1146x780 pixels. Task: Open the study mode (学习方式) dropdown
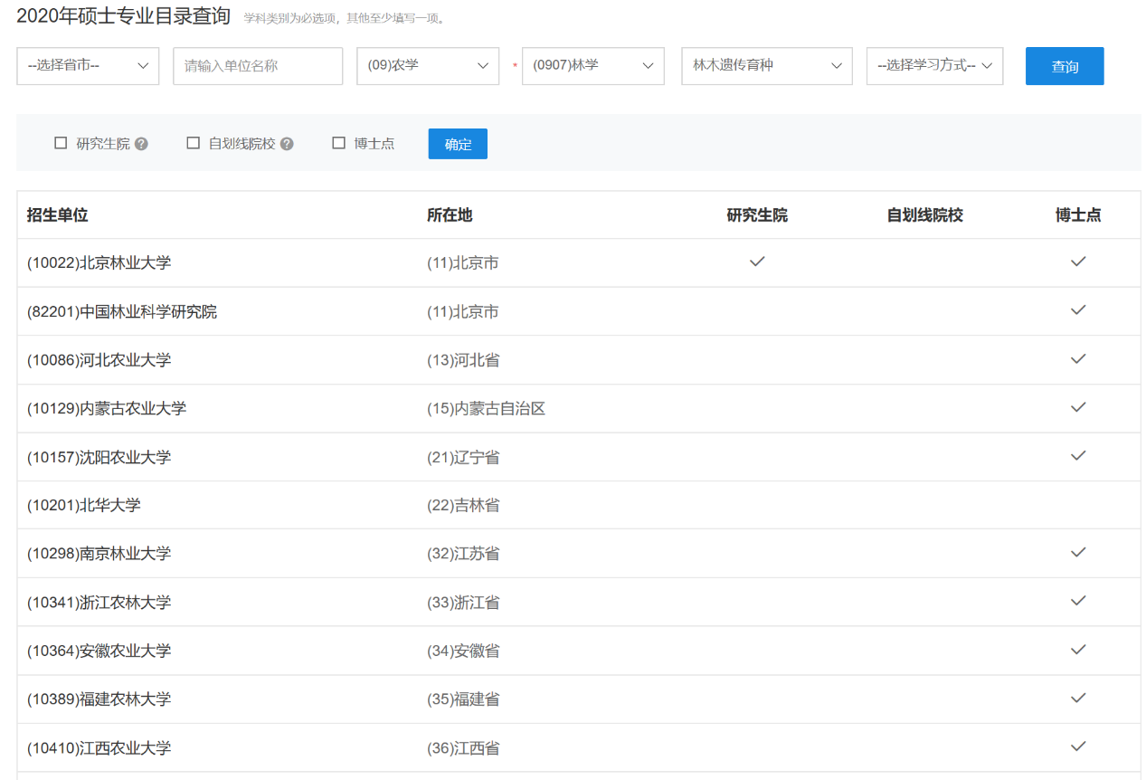point(935,66)
